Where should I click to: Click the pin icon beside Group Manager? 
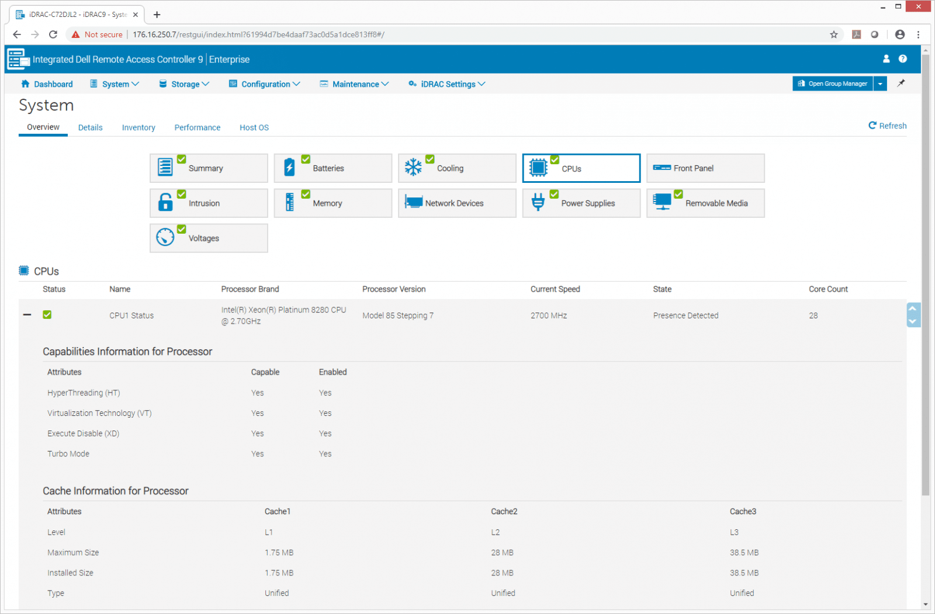coord(901,83)
